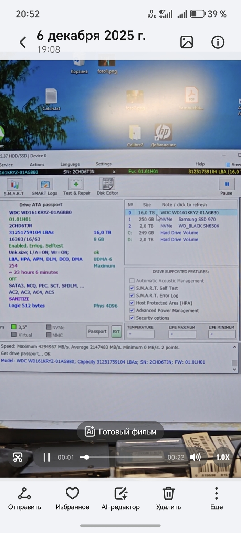Open the Actions menu

point(37,165)
